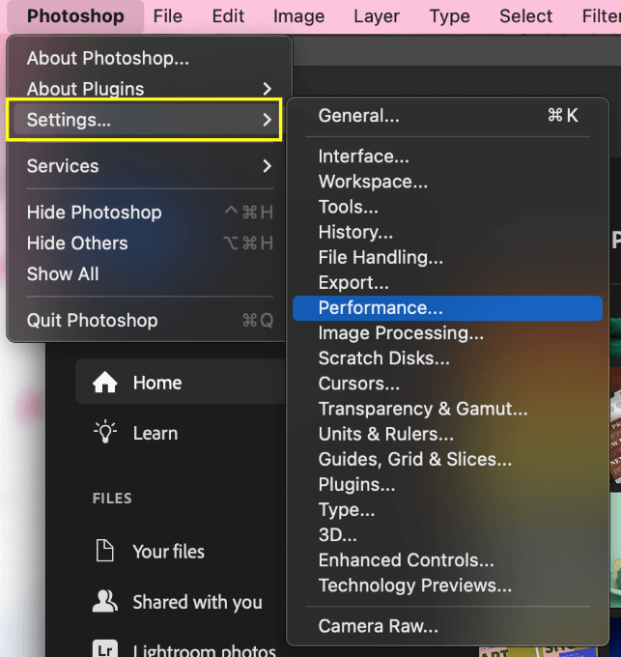Open the Performance settings entry

[447, 308]
